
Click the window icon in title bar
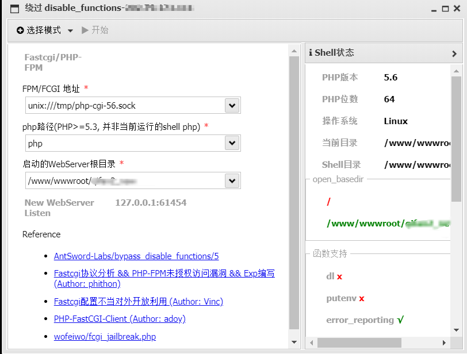pos(16,9)
